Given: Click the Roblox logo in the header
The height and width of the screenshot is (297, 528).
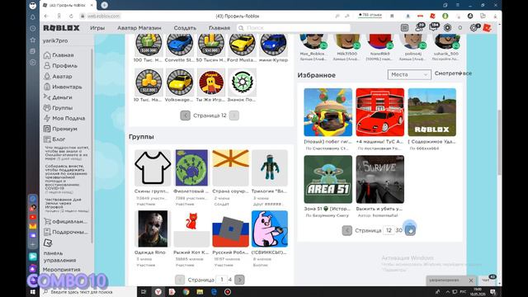Looking at the screenshot, I should click(61, 28).
